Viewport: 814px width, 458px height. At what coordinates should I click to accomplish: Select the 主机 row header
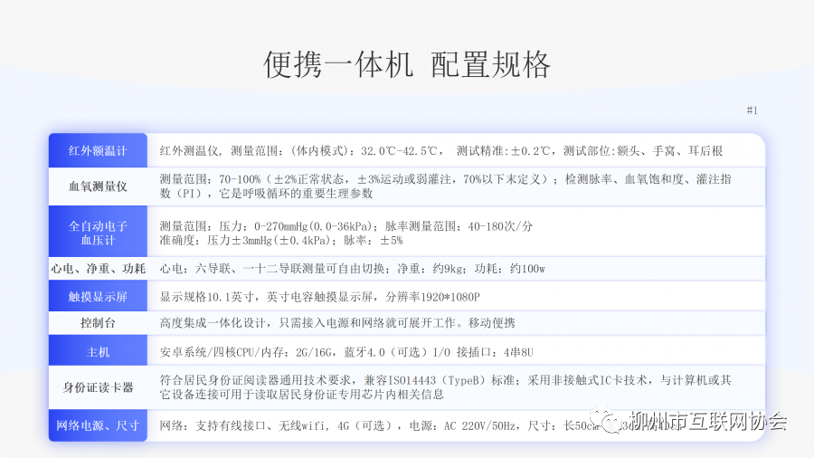[98, 352]
